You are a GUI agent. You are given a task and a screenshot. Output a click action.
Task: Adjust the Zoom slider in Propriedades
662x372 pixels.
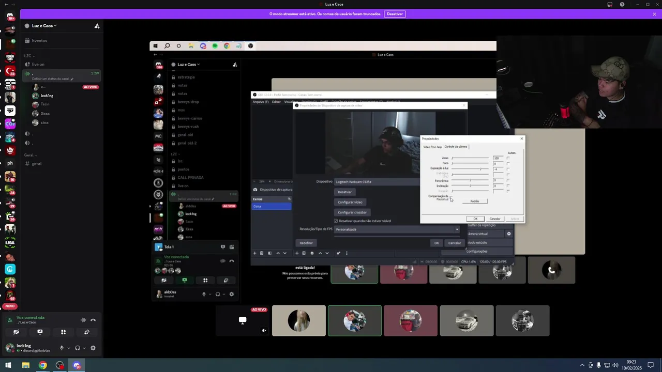(x=470, y=158)
